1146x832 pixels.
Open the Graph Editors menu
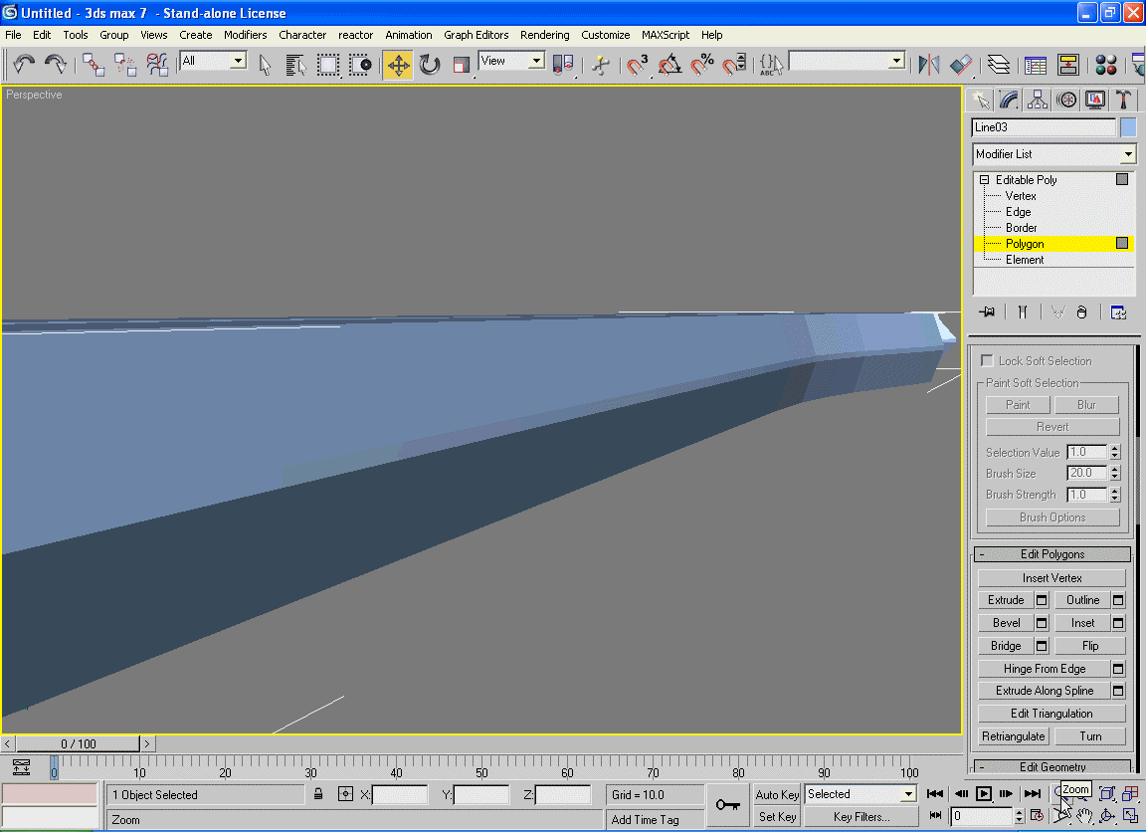coord(476,35)
